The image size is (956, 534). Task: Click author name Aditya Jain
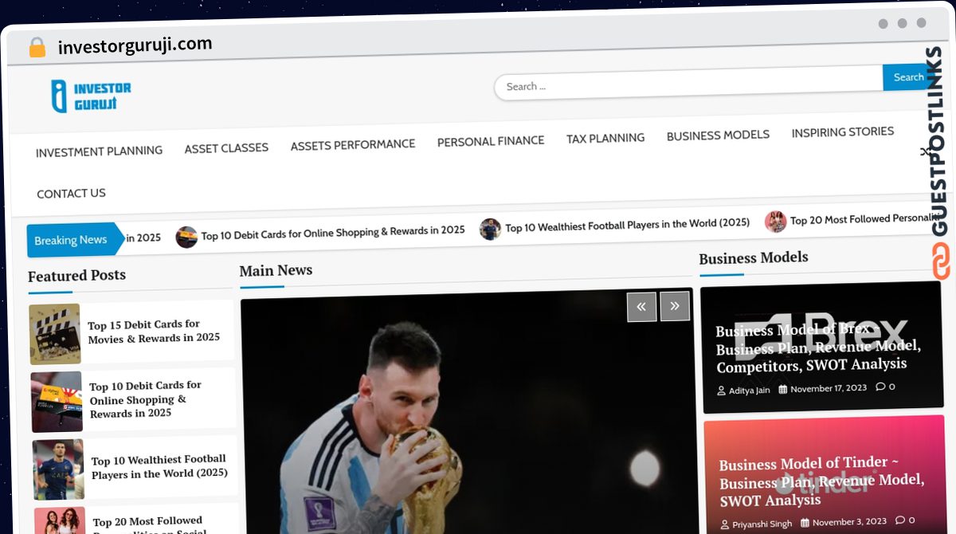[x=749, y=391]
